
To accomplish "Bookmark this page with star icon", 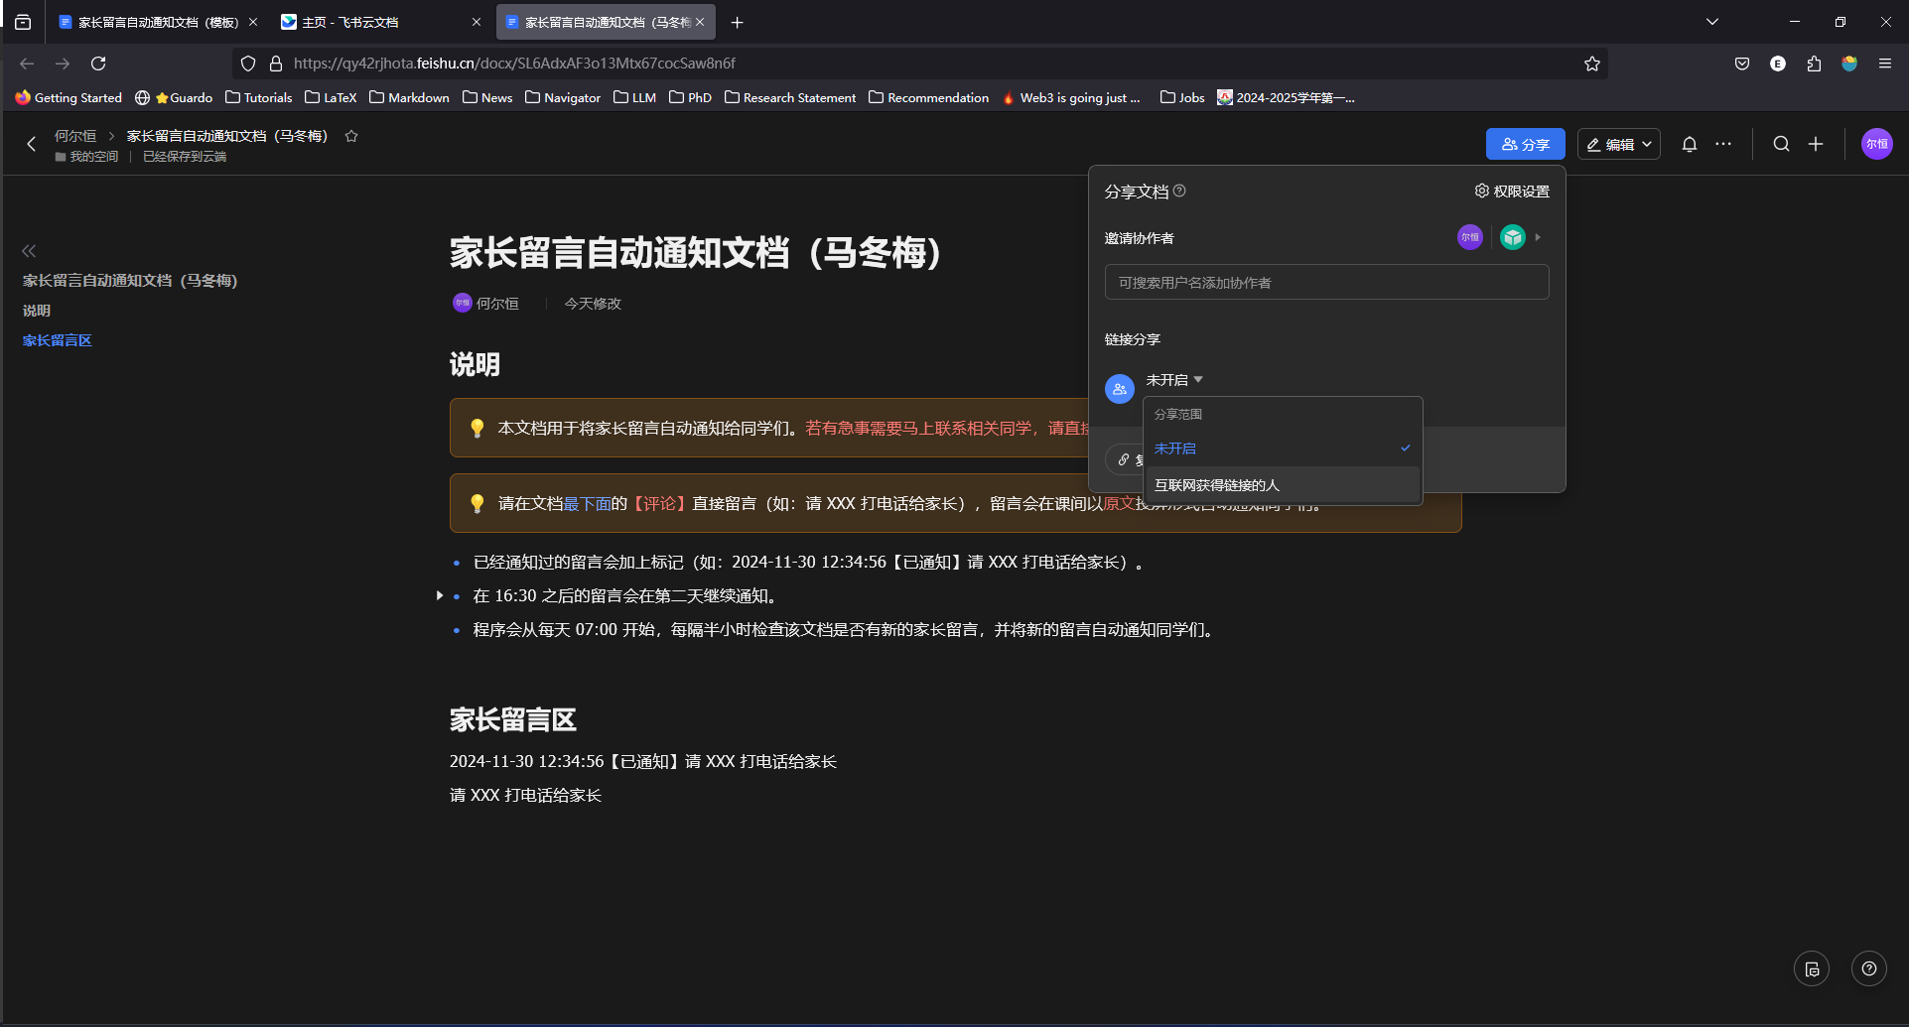I will [1592, 64].
